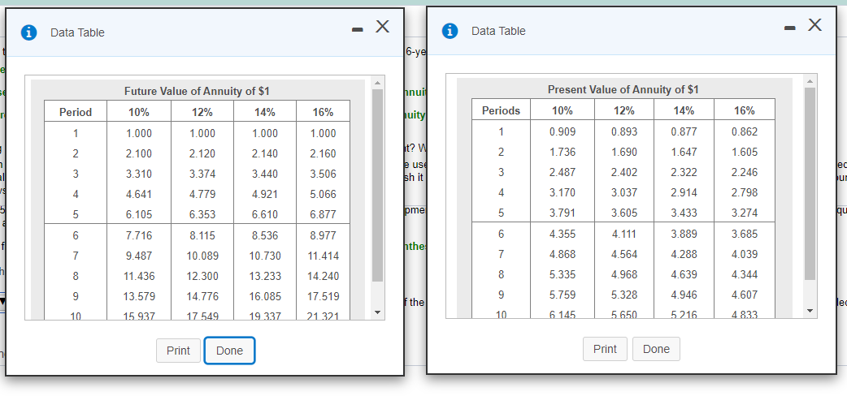This screenshot has height=396, width=847.
Task: Select cell value 3.791 in Present Value table
Action: pyautogui.click(x=562, y=213)
